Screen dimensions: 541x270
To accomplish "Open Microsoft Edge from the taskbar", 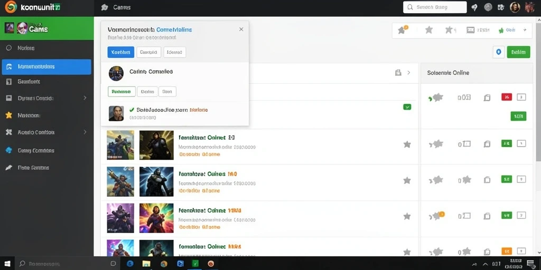I will tap(130, 264).
